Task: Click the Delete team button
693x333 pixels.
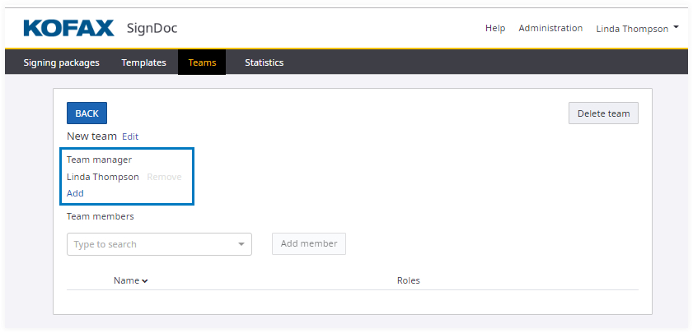Action: tap(603, 113)
